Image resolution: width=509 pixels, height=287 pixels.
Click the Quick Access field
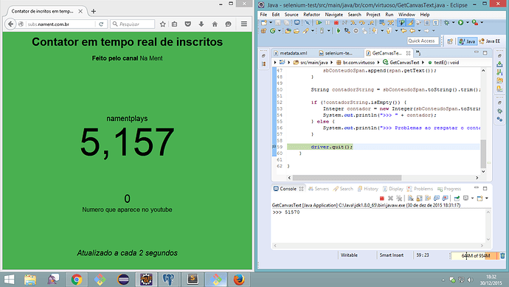[x=423, y=41]
